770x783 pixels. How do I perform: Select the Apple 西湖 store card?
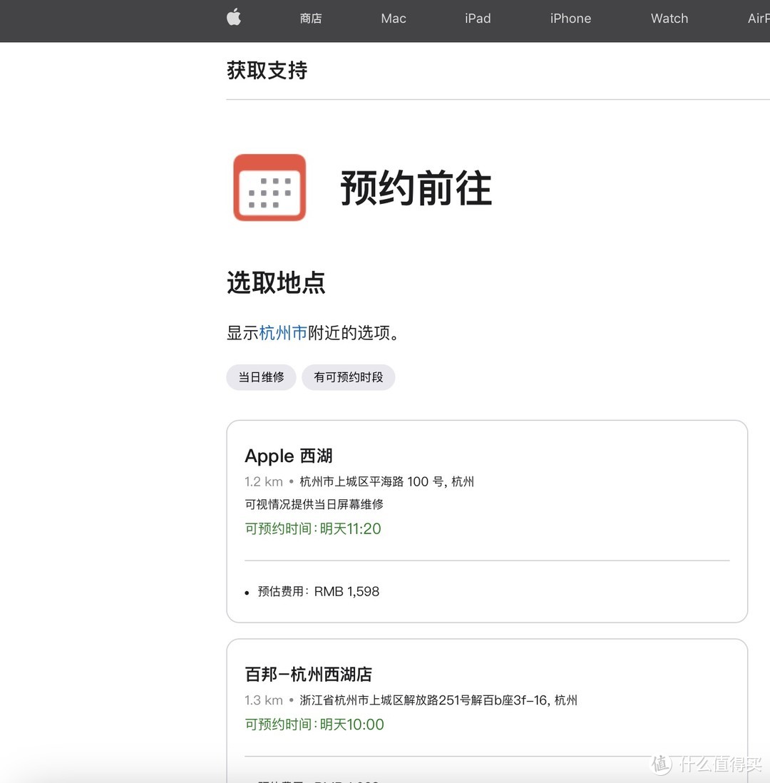(x=487, y=521)
